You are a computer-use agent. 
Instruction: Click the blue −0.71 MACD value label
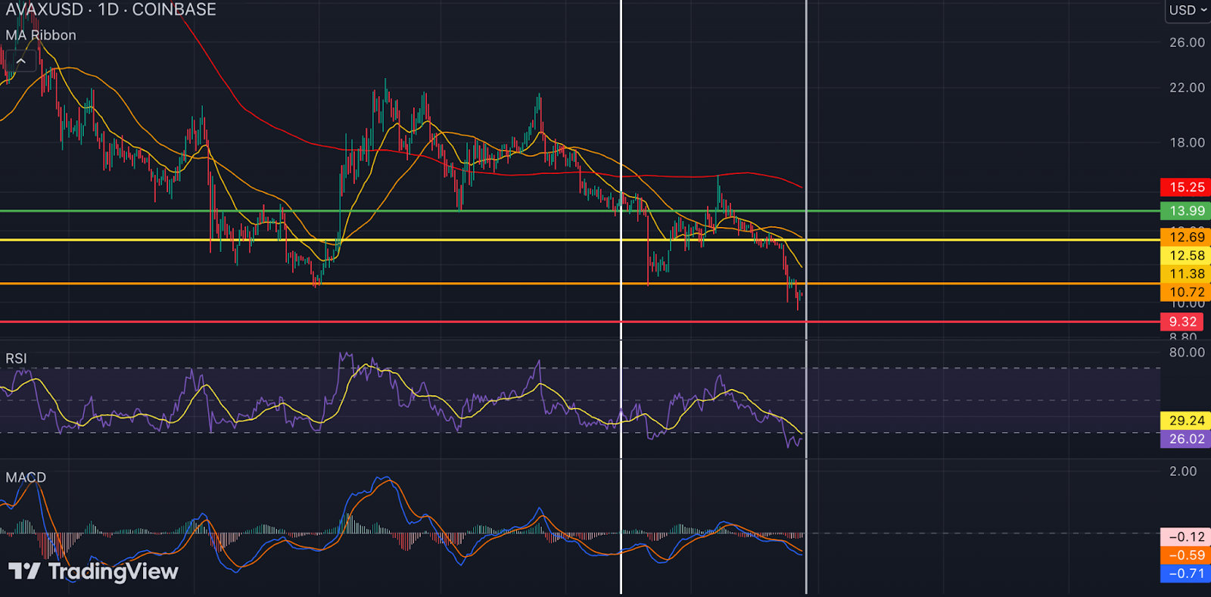[1185, 574]
